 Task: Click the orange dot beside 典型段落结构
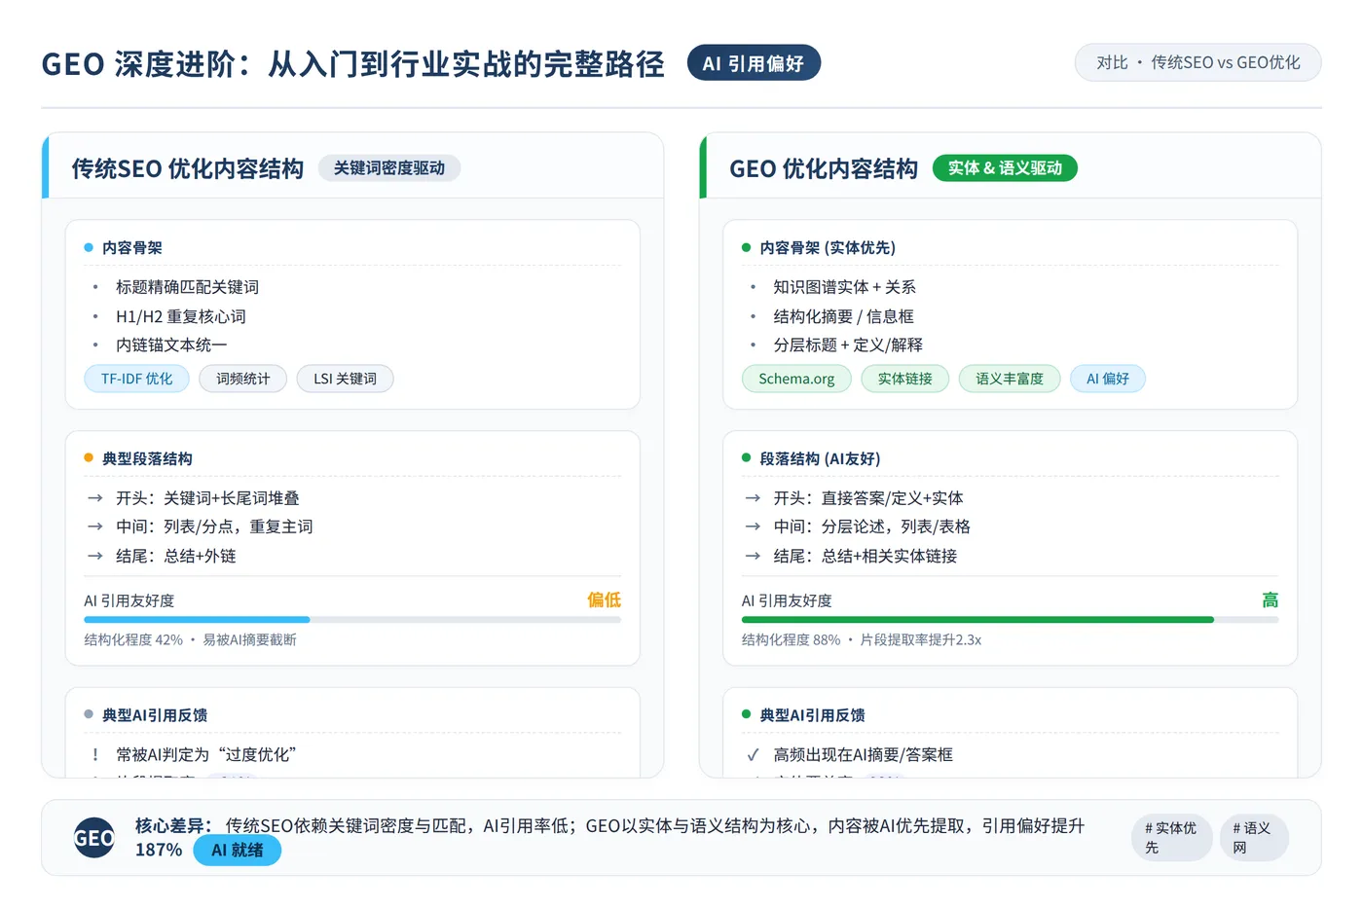pyautogui.click(x=89, y=458)
